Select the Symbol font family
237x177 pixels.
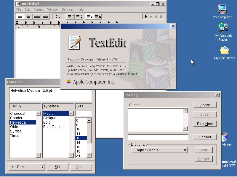pos(23,131)
